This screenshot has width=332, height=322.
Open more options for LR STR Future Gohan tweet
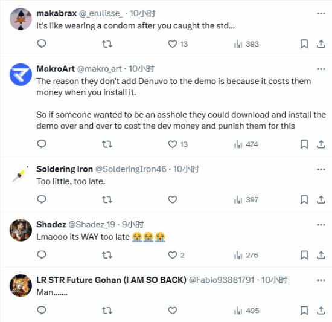click(321, 280)
